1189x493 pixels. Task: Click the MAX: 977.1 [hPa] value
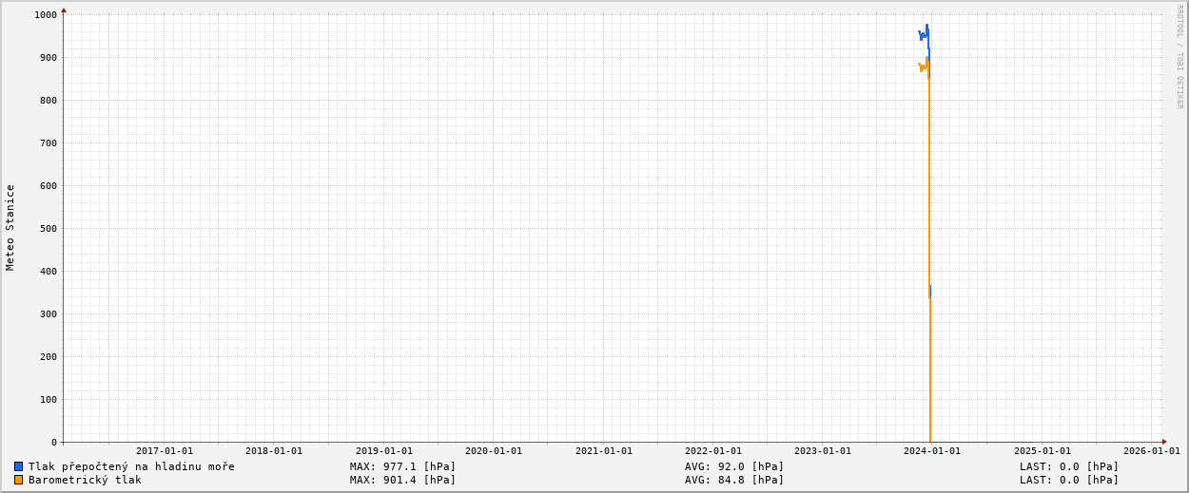pos(402,466)
